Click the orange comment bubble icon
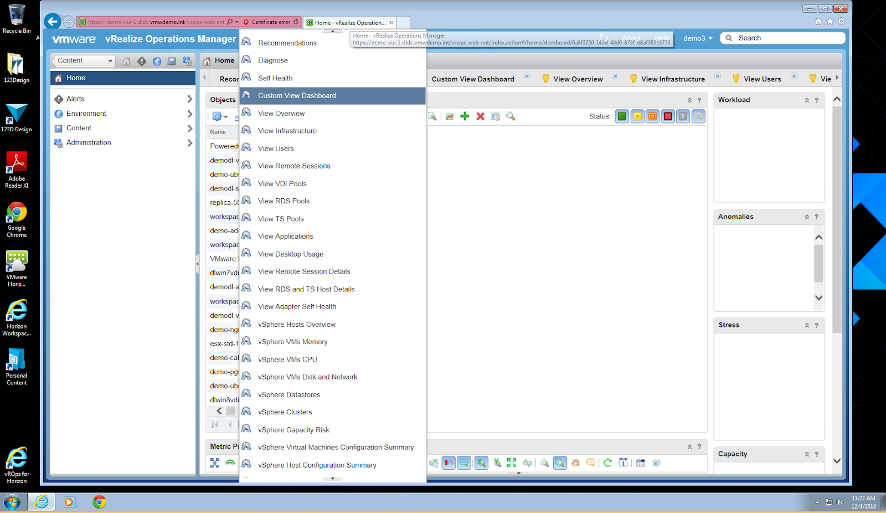886x513 pixels. point(590,463)
